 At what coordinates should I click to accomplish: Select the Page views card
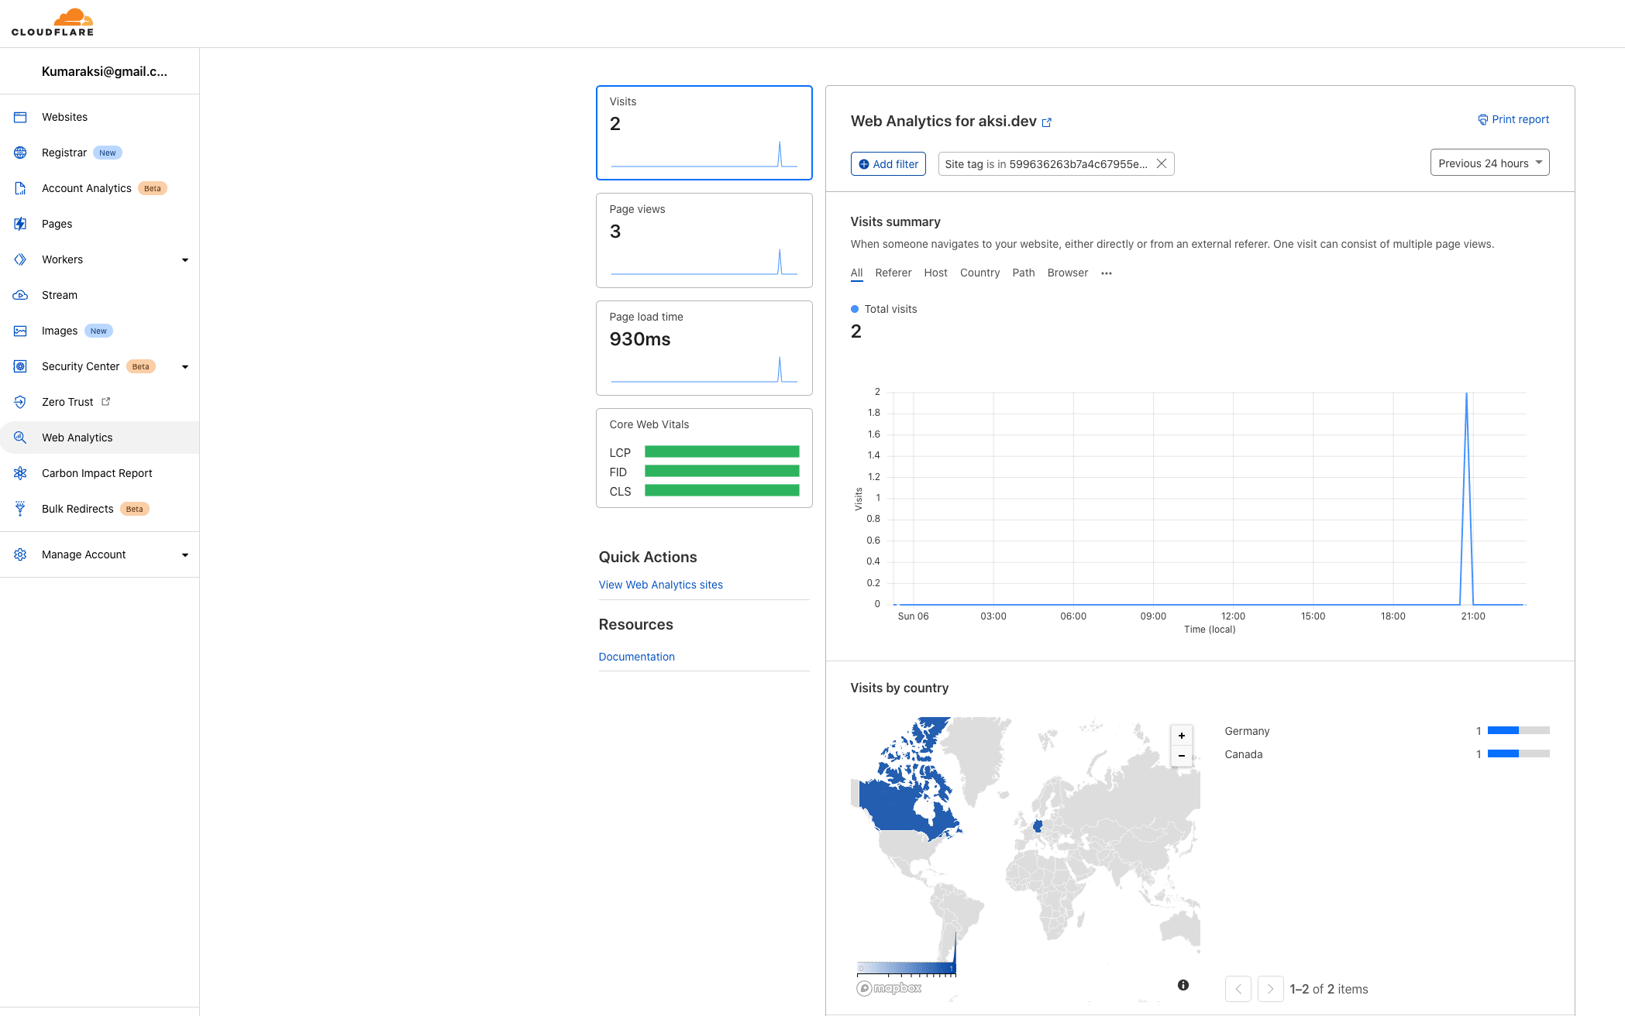pos(704,240)
